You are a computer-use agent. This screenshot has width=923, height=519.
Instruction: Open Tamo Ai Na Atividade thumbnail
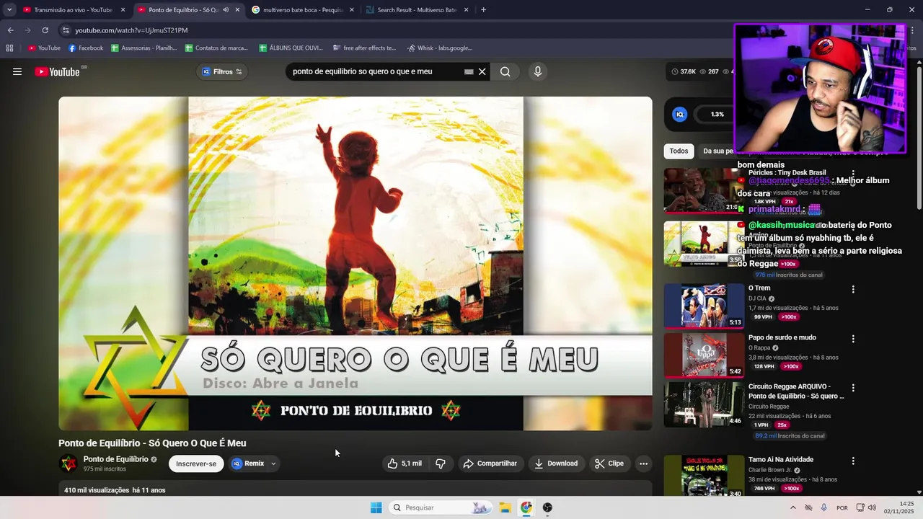click(703, 476)
